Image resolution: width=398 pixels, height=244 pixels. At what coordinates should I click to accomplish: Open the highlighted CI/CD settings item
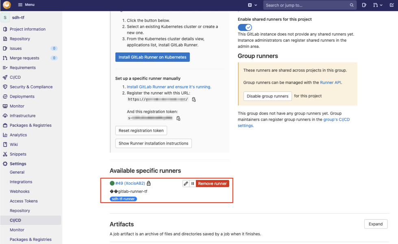click(31, 220)
